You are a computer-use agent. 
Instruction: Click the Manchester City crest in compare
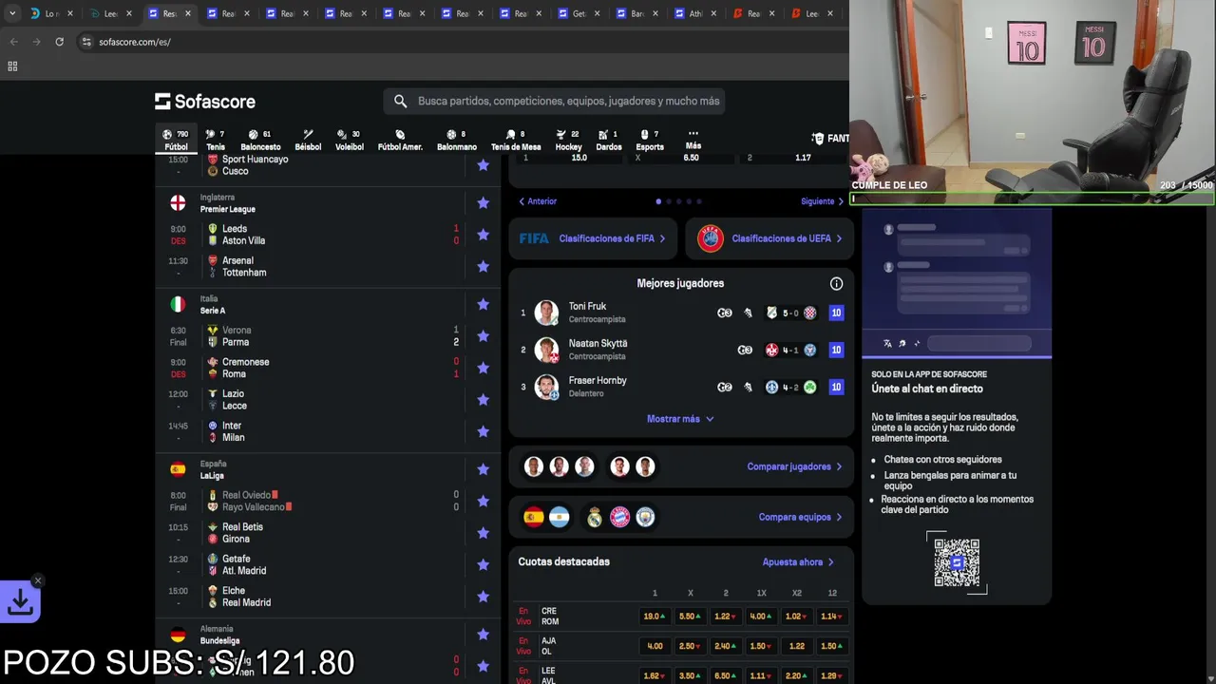click(645, 517)
